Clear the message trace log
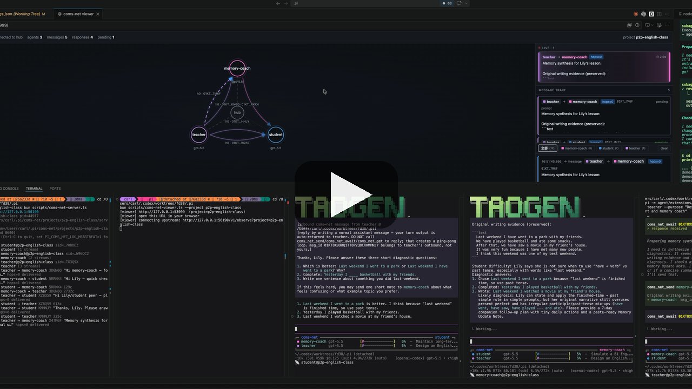 664,148
